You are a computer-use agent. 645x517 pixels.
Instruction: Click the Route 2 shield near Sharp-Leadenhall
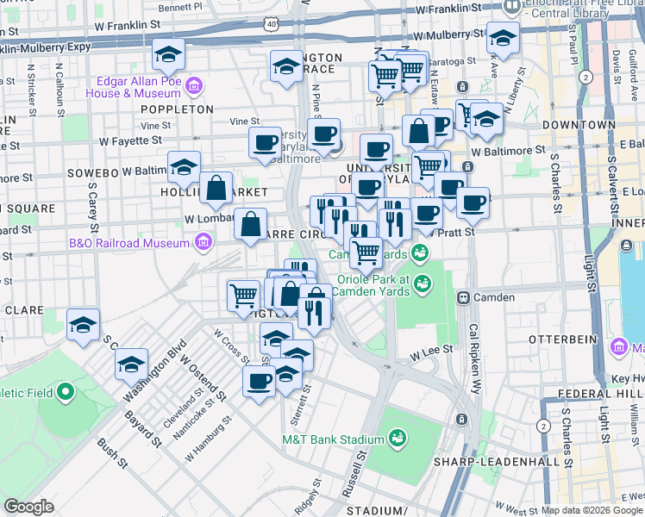(x=543, y=427)
